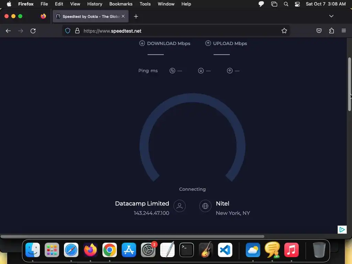Open the Help menu

[186, 4]
